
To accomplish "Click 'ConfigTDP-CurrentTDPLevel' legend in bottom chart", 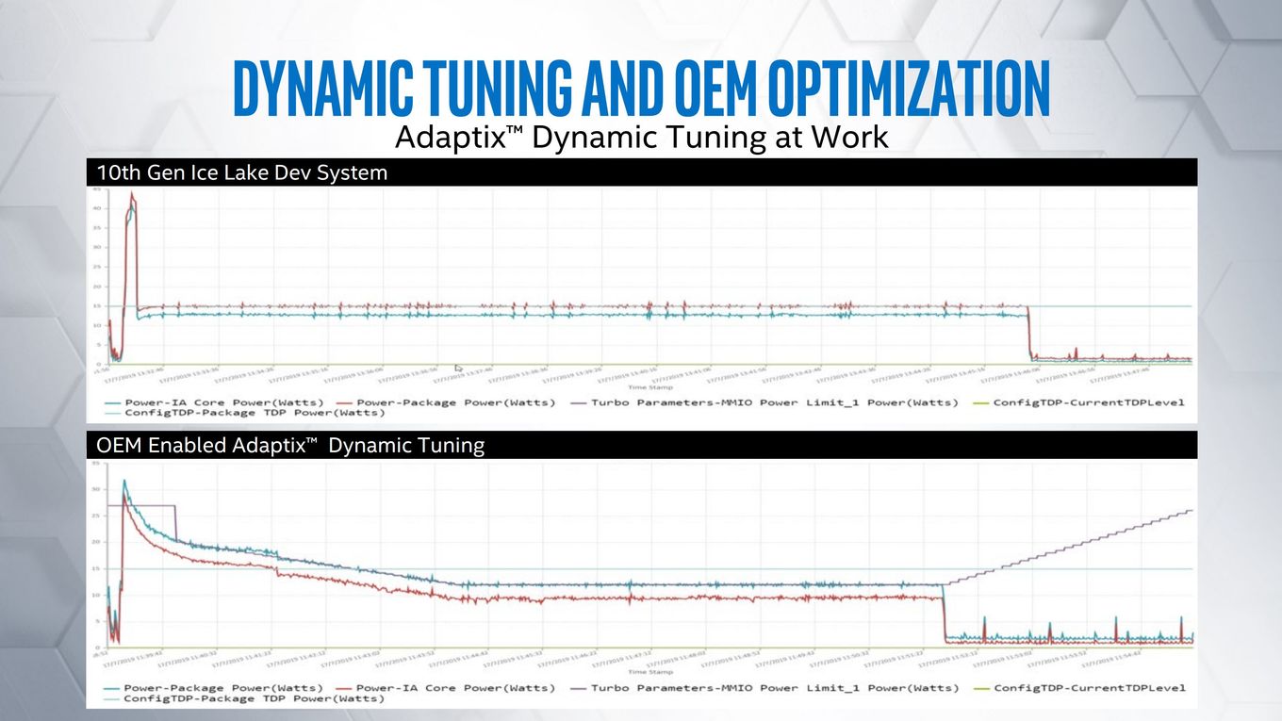I will coord(1077,688).
